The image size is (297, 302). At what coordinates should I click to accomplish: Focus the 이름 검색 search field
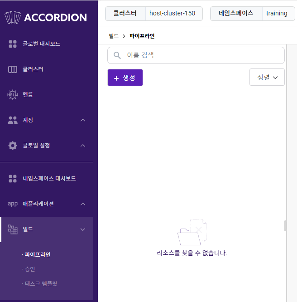pyautogui.click(x=196, y=55)
